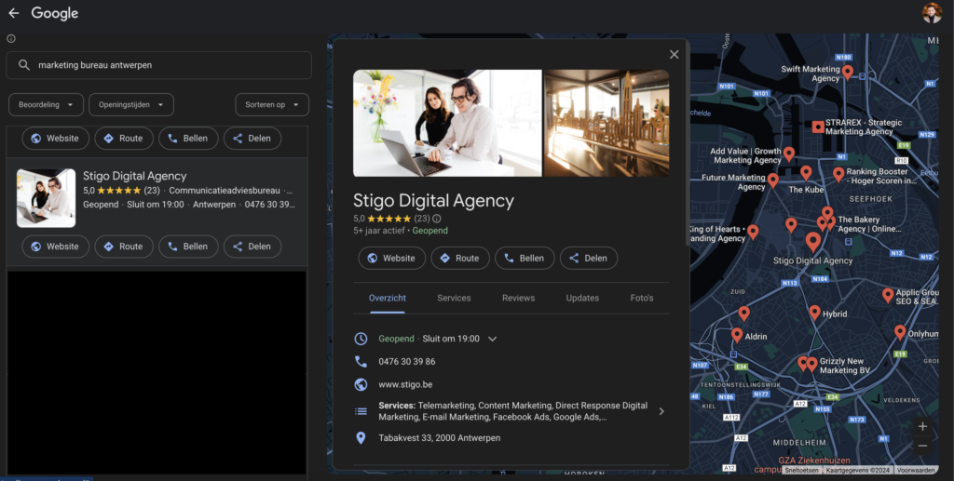Go back with the arrow beside Google logo
The height and width of the screenshot is (481, 954).
[x=13, y=13]
